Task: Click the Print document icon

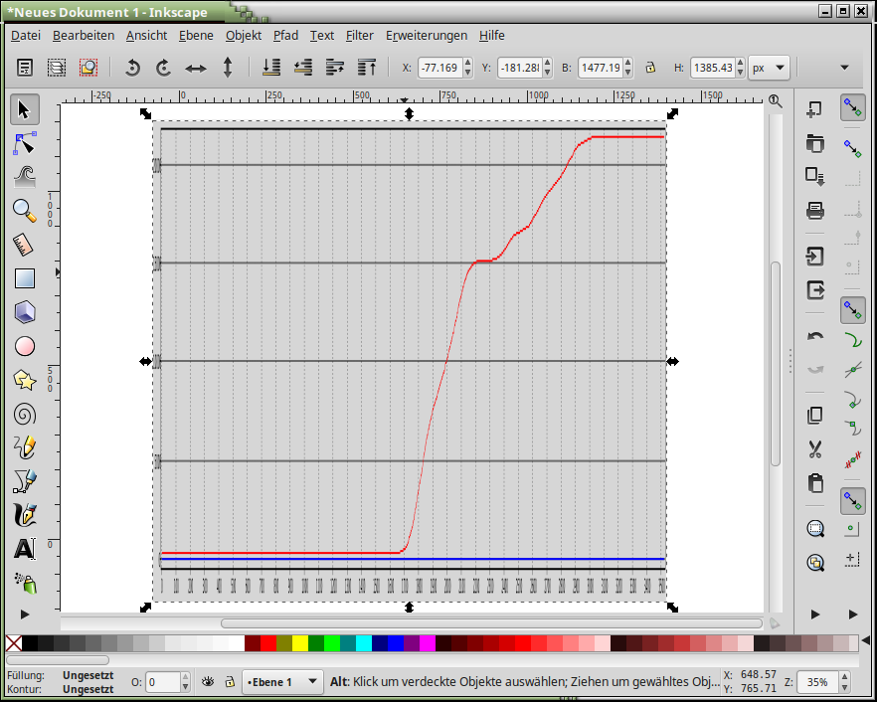Action: tap(815, 210)
